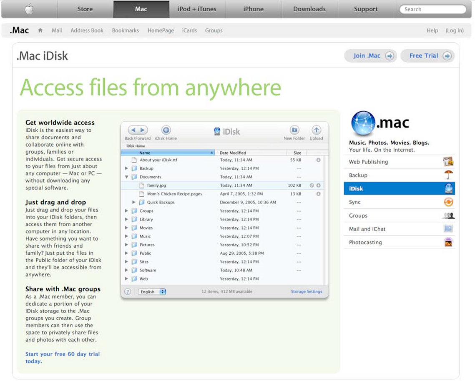Click the Join .Mac button
This screenshot has height=381, width=475.
370,56
